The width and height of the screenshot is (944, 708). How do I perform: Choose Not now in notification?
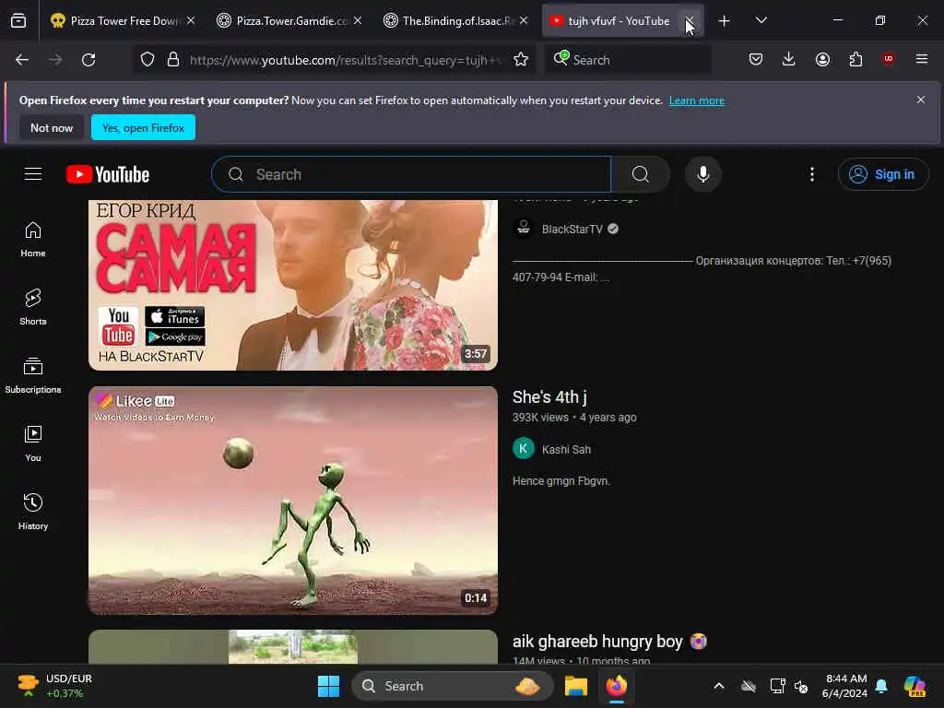tap(52, 127)
